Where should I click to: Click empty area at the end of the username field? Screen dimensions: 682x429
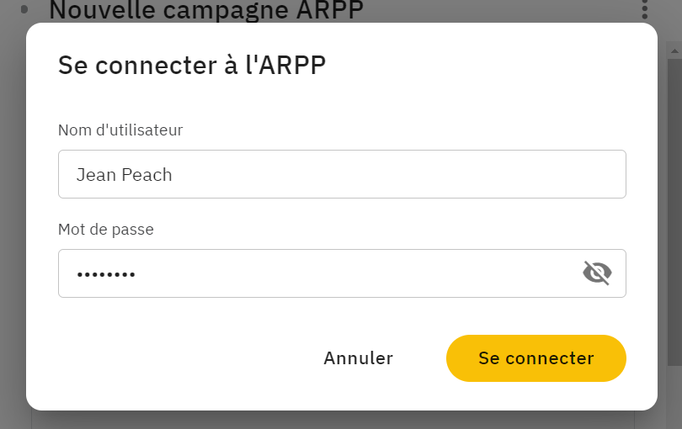[x=435, y=174]
